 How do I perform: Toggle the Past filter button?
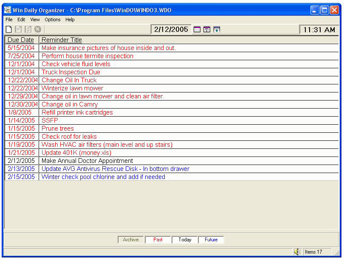pos(158,240)
